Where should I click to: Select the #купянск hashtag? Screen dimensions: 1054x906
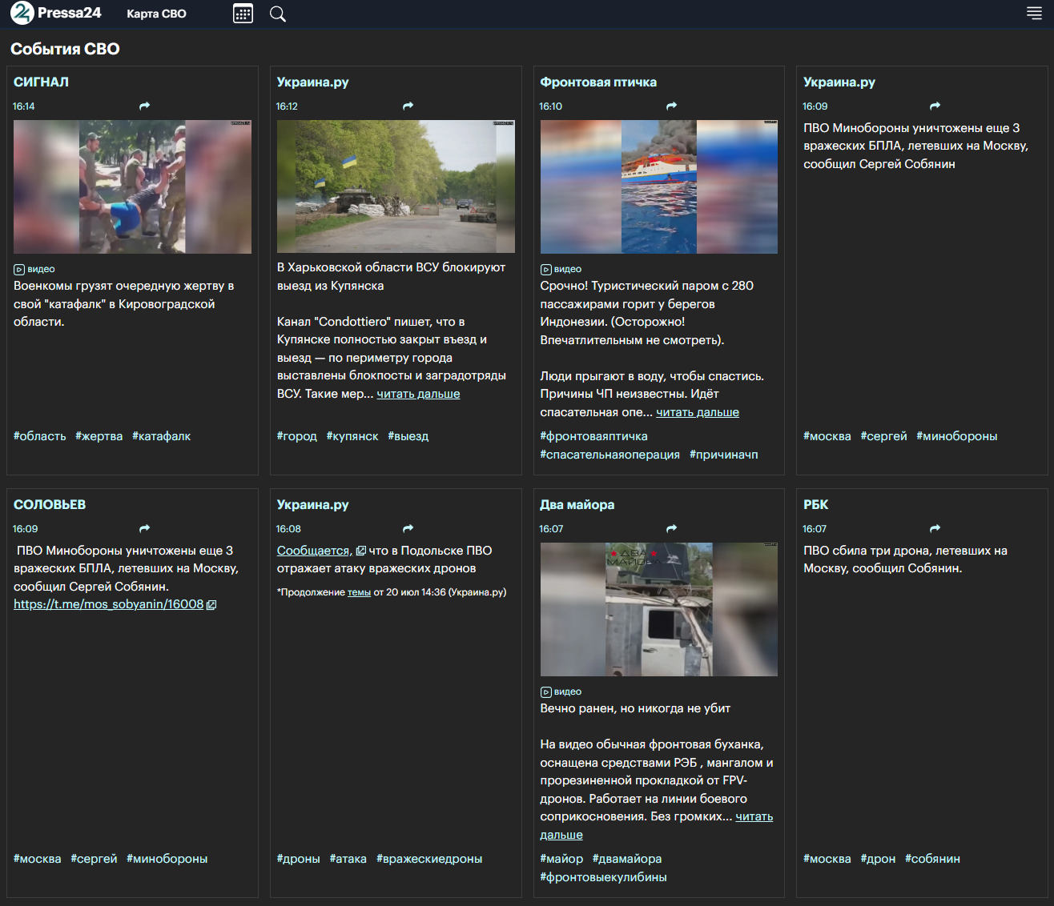pos(352,436)
